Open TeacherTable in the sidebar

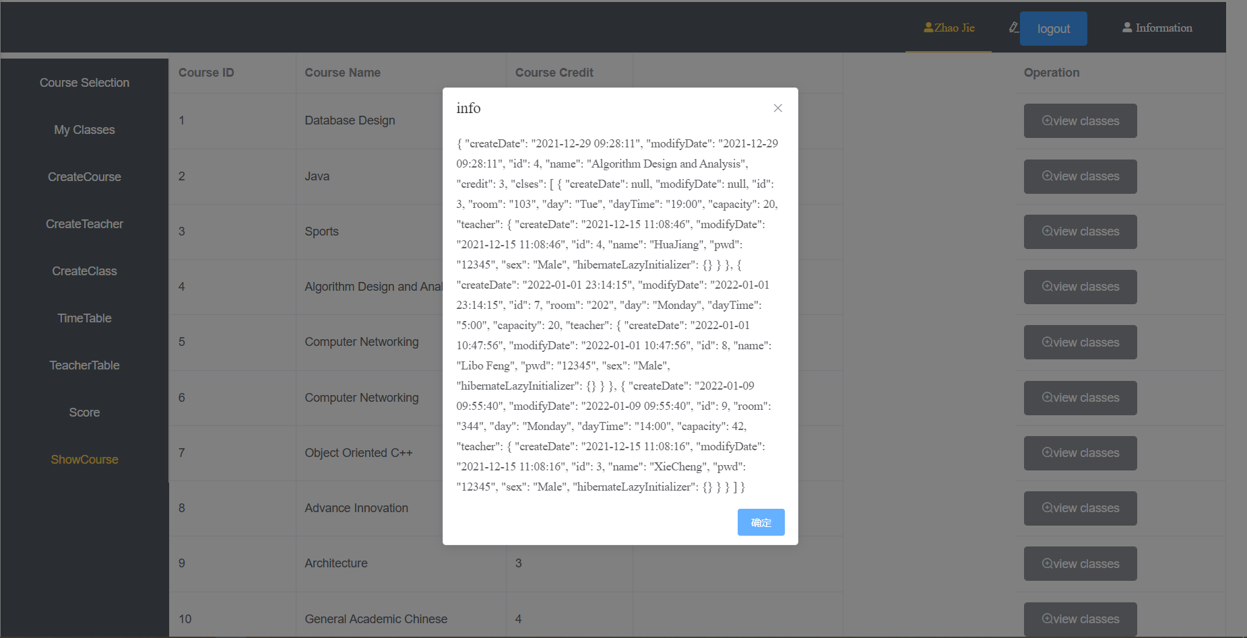[84, 365]
